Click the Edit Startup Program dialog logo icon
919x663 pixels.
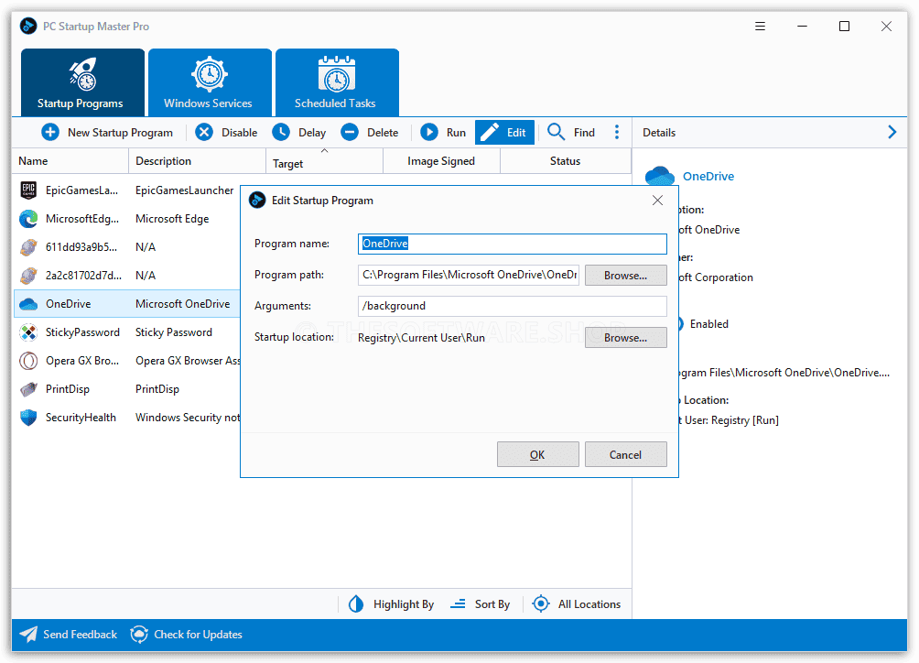tap(257, 201)
